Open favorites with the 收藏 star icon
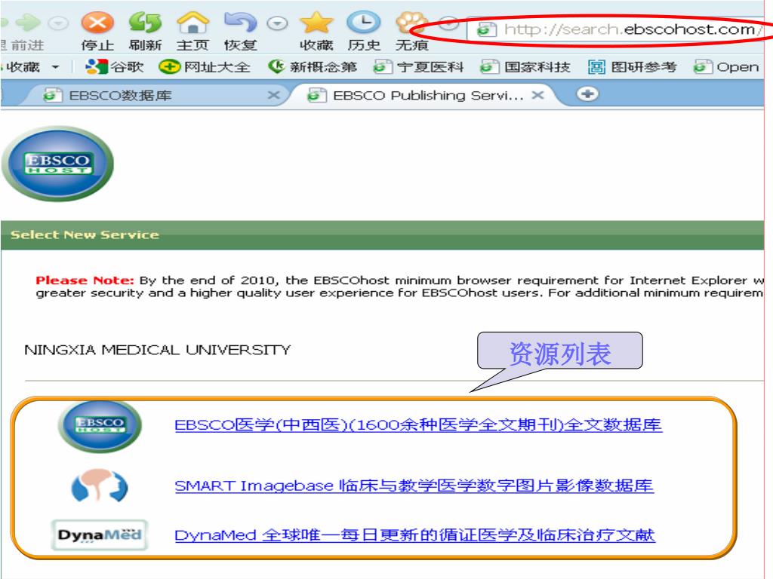This screenshot has height=579, width=773. 316,23
